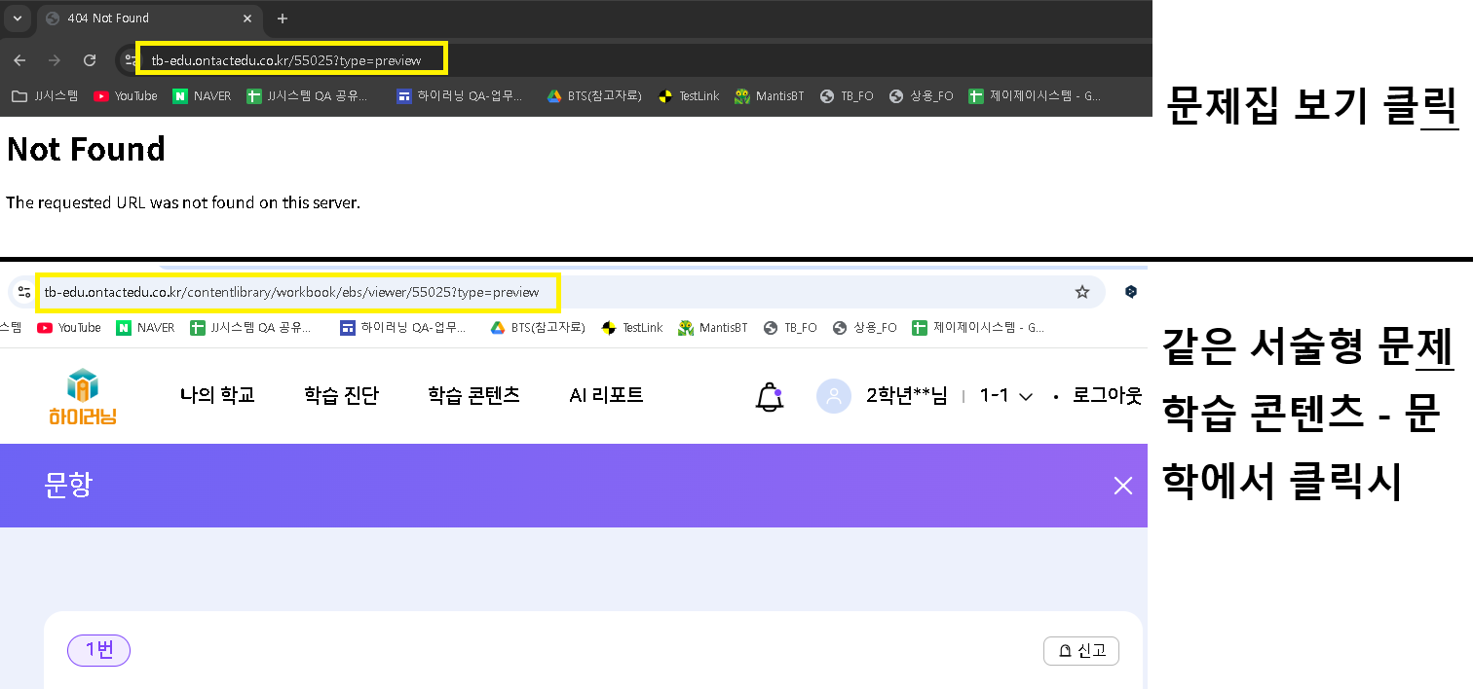This screenshot has height=689, width=1473.
Task: Open new tab with plus button
Action: click(283, 18)
